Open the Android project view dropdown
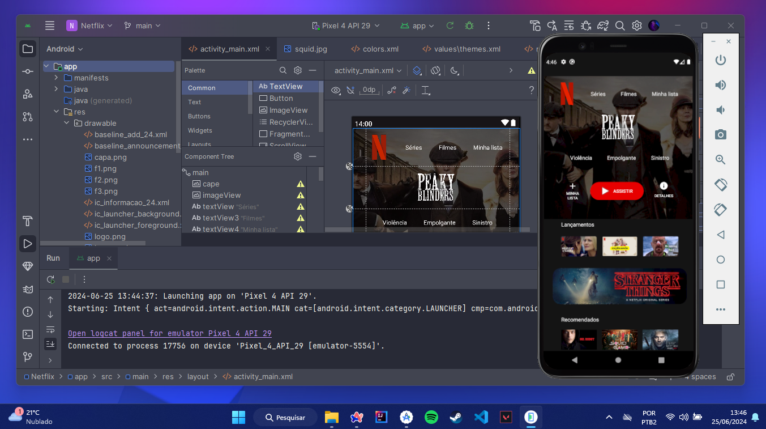The width and height of the screenshot is (766, 429). (x=65, y=49)
